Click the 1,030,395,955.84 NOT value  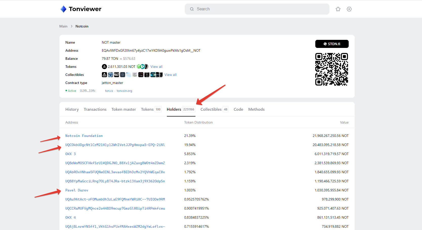tap(332, 190)
